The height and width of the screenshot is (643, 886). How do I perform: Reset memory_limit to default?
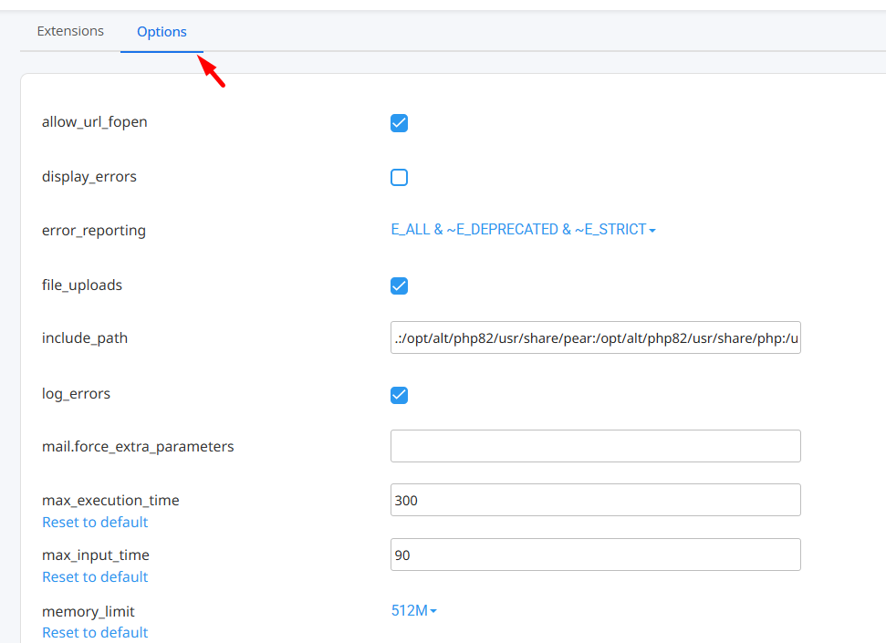tap(95, 632)
